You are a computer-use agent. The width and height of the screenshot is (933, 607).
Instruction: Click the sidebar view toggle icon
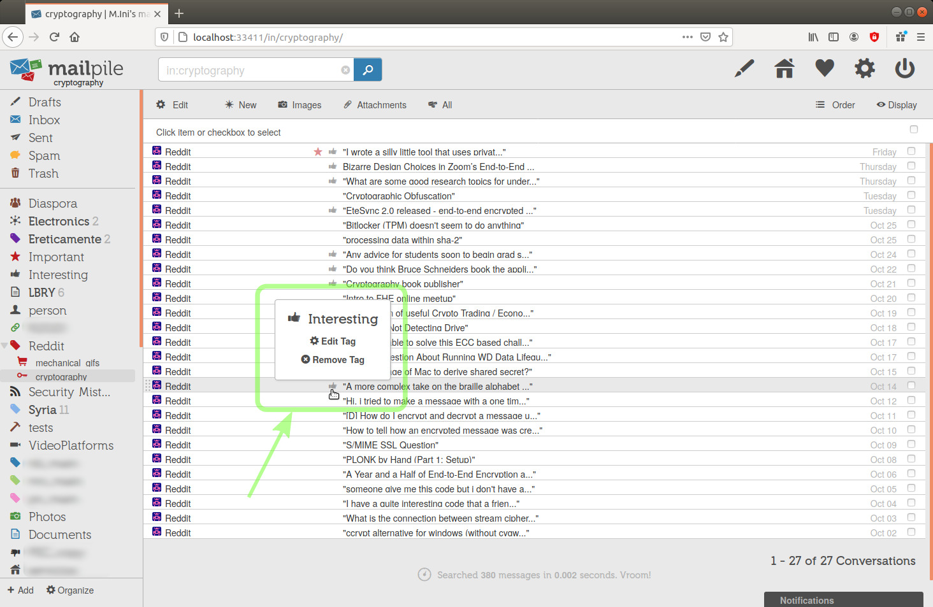pyautogui.click(x=834, y=37)
